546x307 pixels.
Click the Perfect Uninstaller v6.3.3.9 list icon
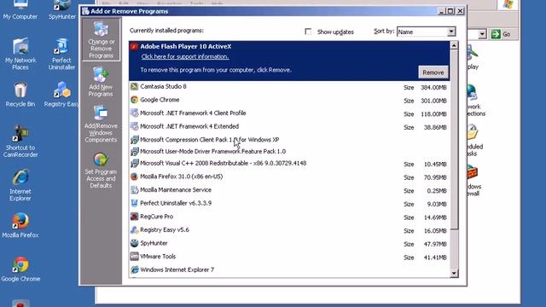pyautogui.click(x=135, y=203)
